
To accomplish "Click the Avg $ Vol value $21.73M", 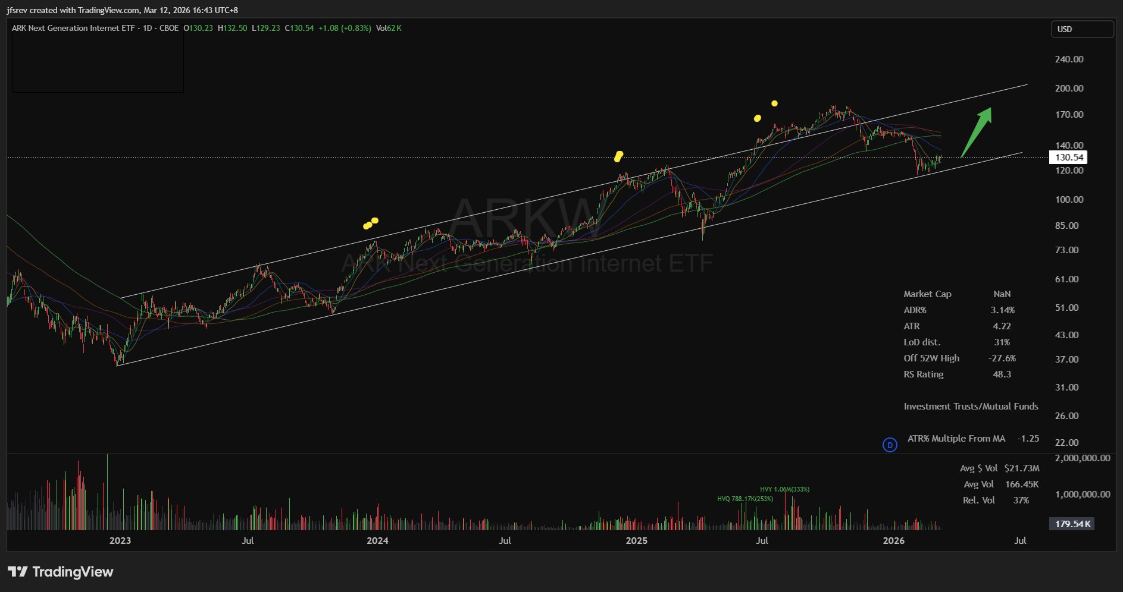I will [1022, 468].
